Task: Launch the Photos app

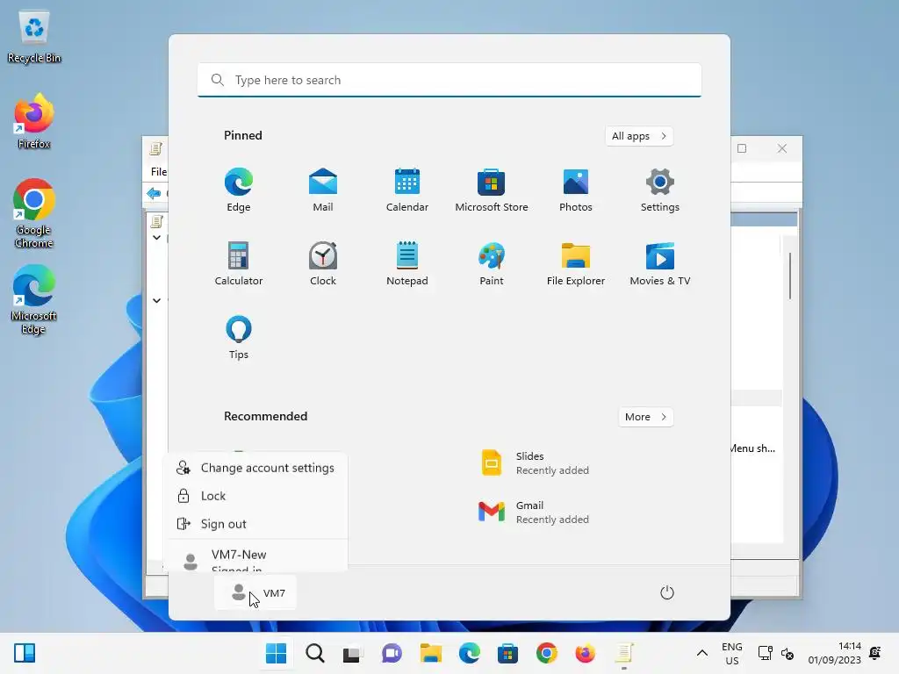Action: 576,190
